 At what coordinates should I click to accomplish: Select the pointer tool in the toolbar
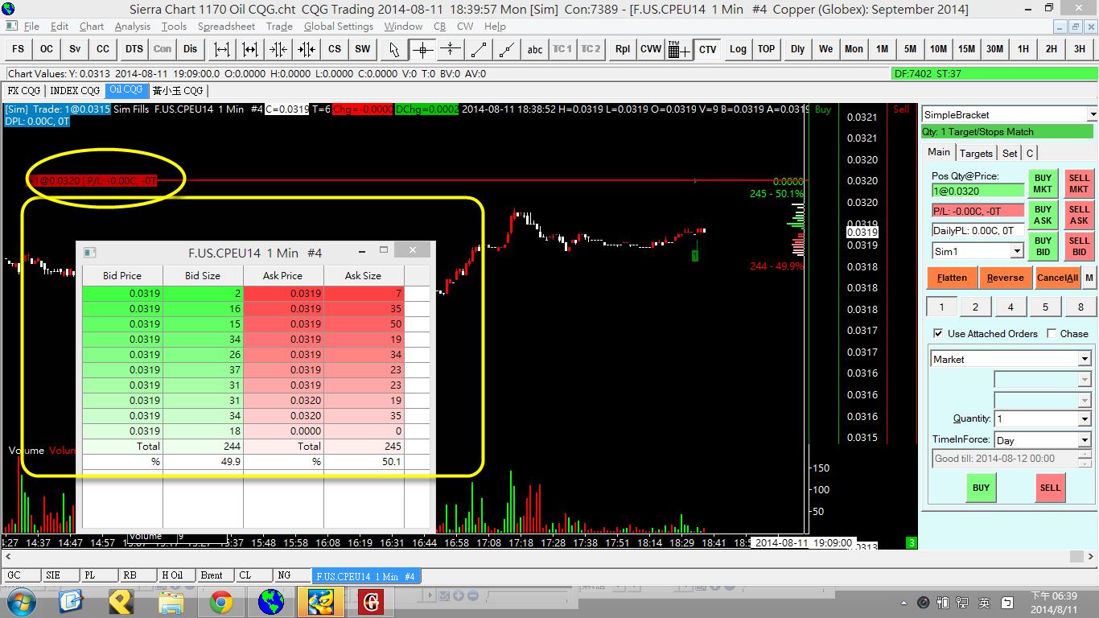393,49
